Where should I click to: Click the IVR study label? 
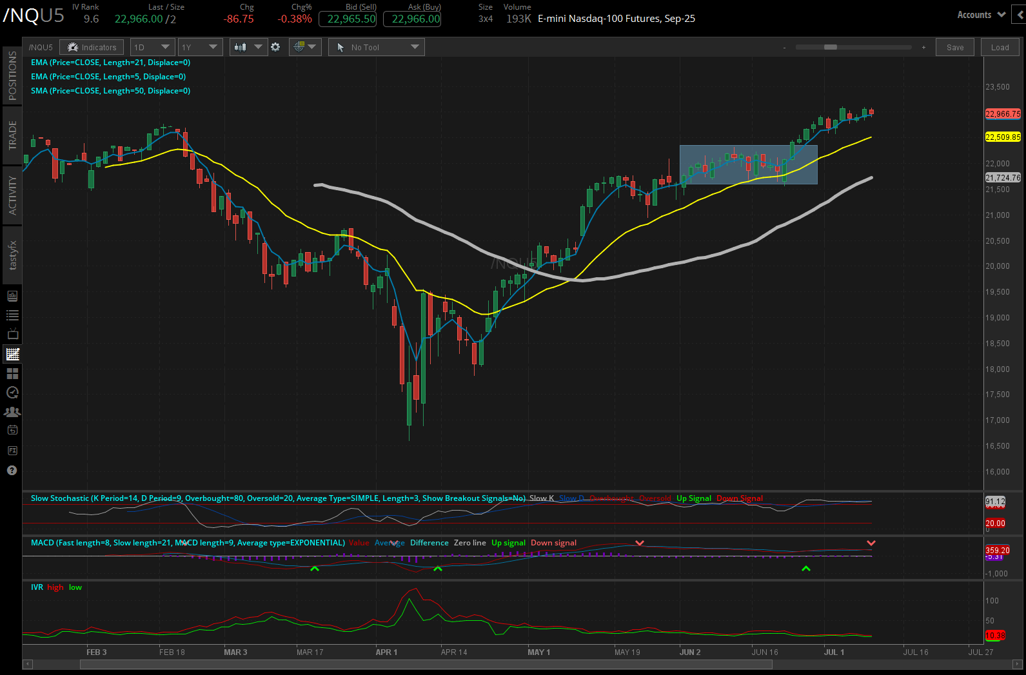pyautogui.click(x=37, y=587)
